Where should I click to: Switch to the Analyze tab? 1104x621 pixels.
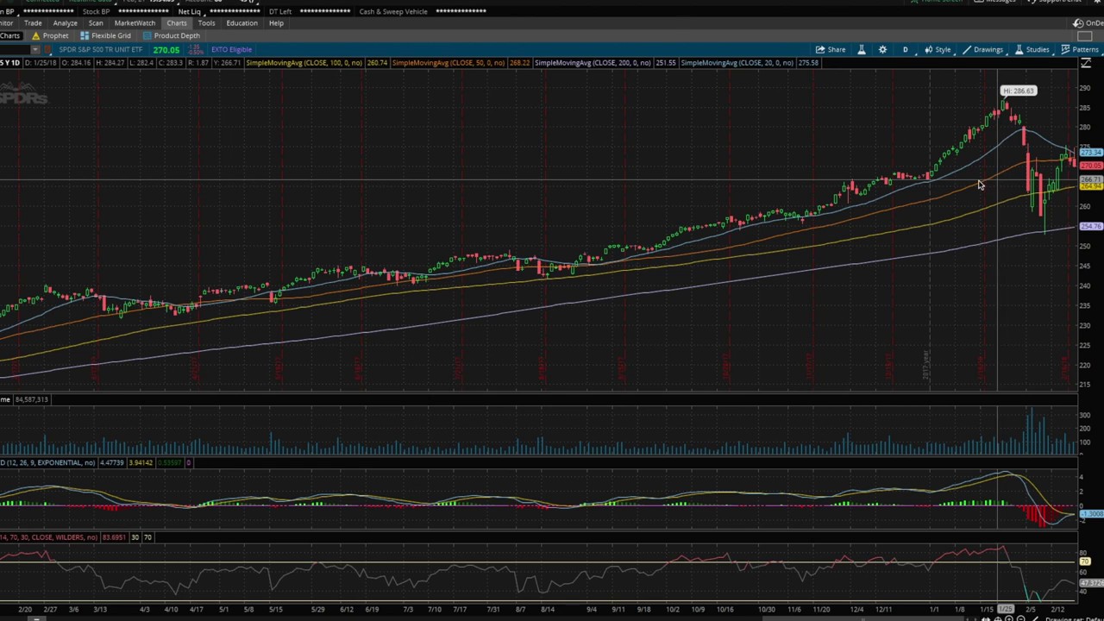(x=65, y=23)
